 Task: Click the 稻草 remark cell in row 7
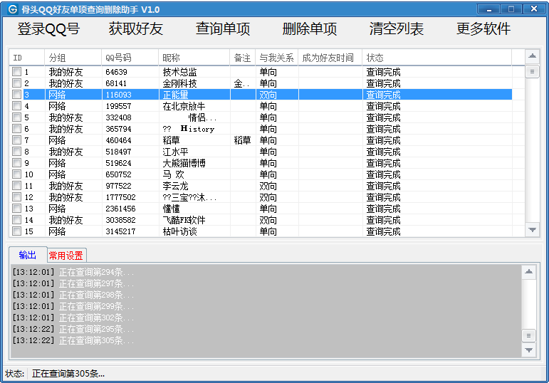(242, 140)
